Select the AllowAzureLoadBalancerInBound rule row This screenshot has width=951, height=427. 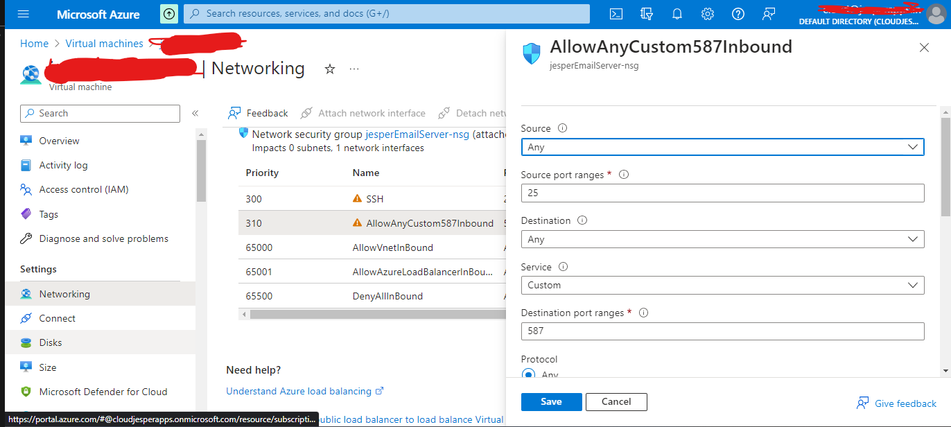[x=373, y=272]
